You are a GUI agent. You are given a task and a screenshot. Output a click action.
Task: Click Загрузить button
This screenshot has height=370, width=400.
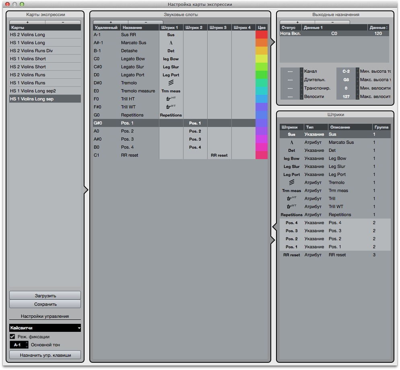45,296
